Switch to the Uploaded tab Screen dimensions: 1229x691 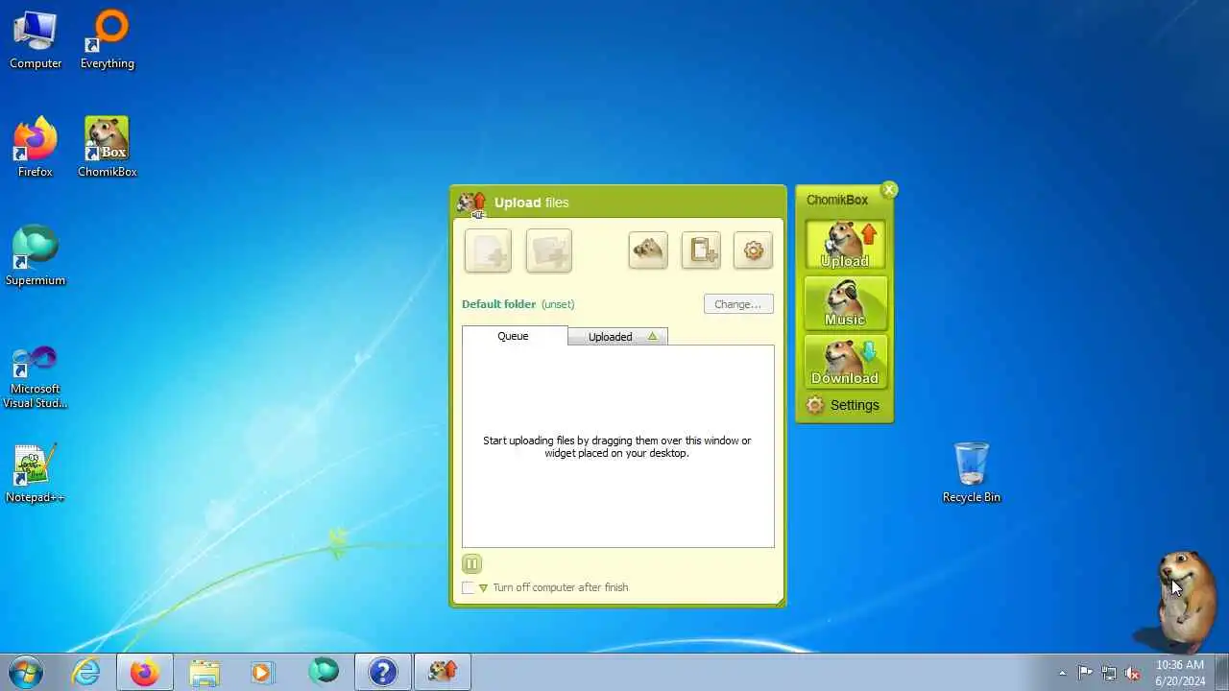pos(618,337)
